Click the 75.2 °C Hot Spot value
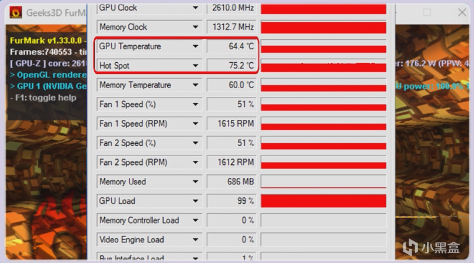Viewport: 474px width, 263px height. 231,66
